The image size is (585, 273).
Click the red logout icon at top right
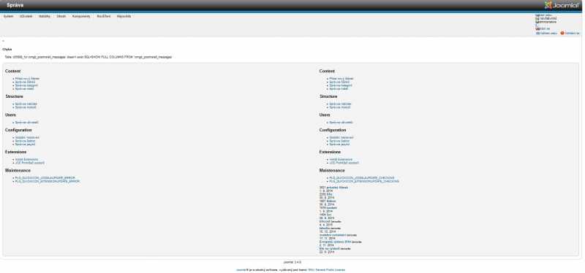[562, 33]
